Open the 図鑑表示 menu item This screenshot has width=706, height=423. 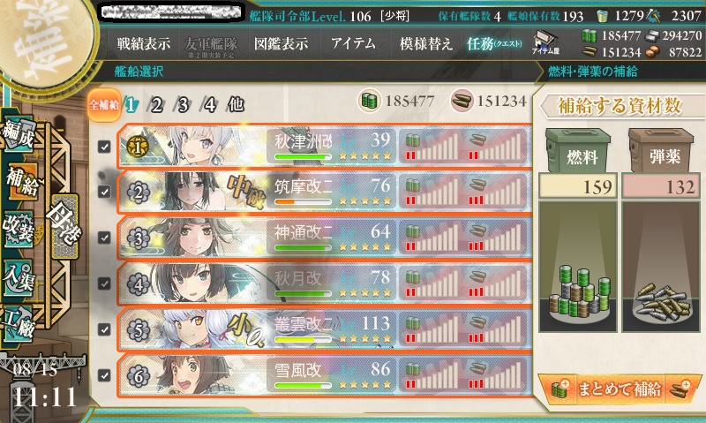[281, 43]
